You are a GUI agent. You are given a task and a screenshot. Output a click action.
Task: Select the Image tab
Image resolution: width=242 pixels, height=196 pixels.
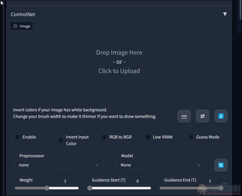22,26
